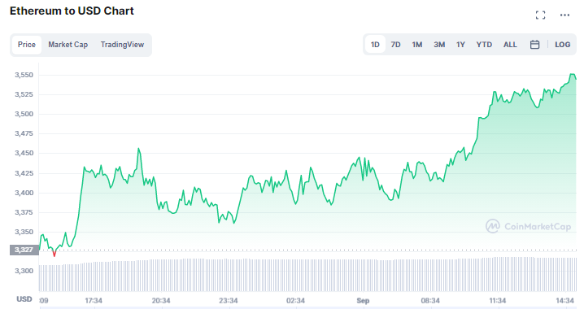Click the 3,550 y-axis label
584x309 pixels.
click(24, 75)
